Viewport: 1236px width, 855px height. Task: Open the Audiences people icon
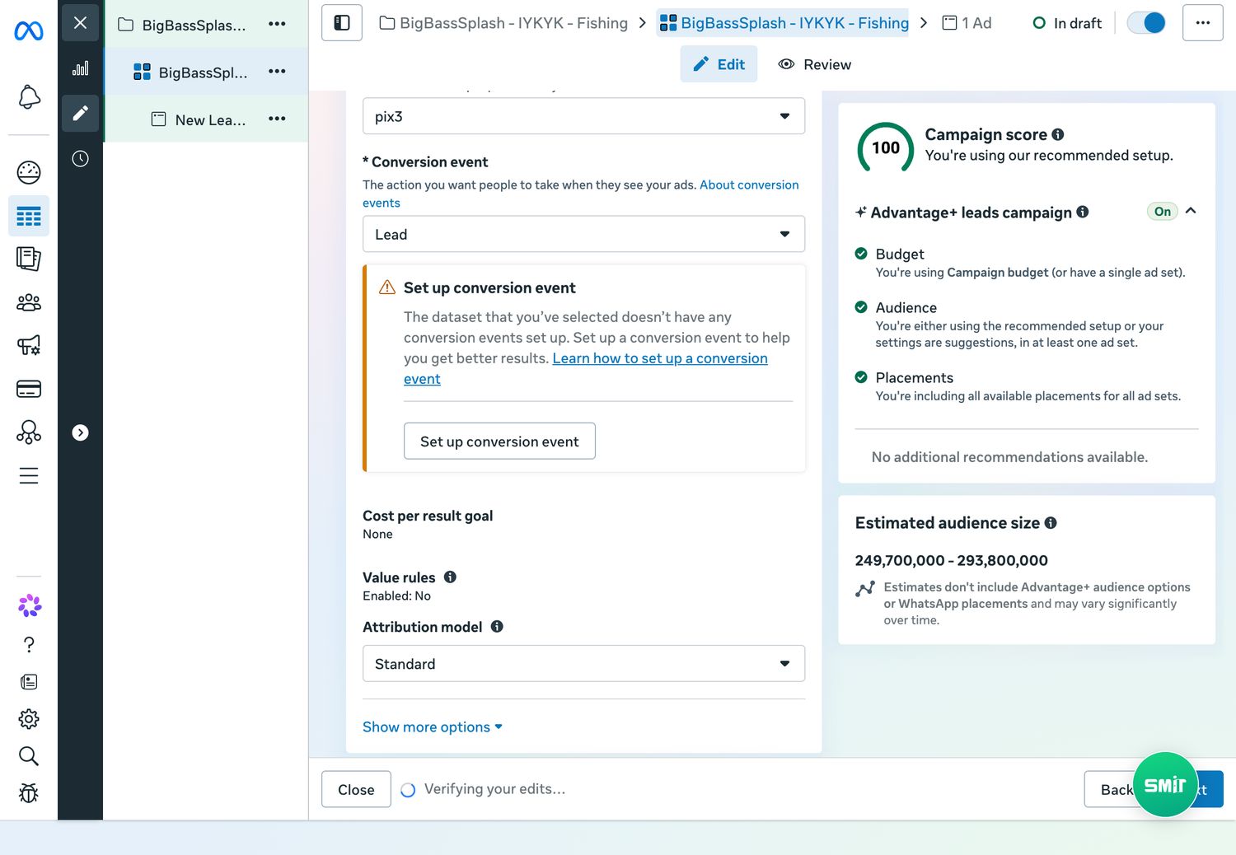coord(29,302)
